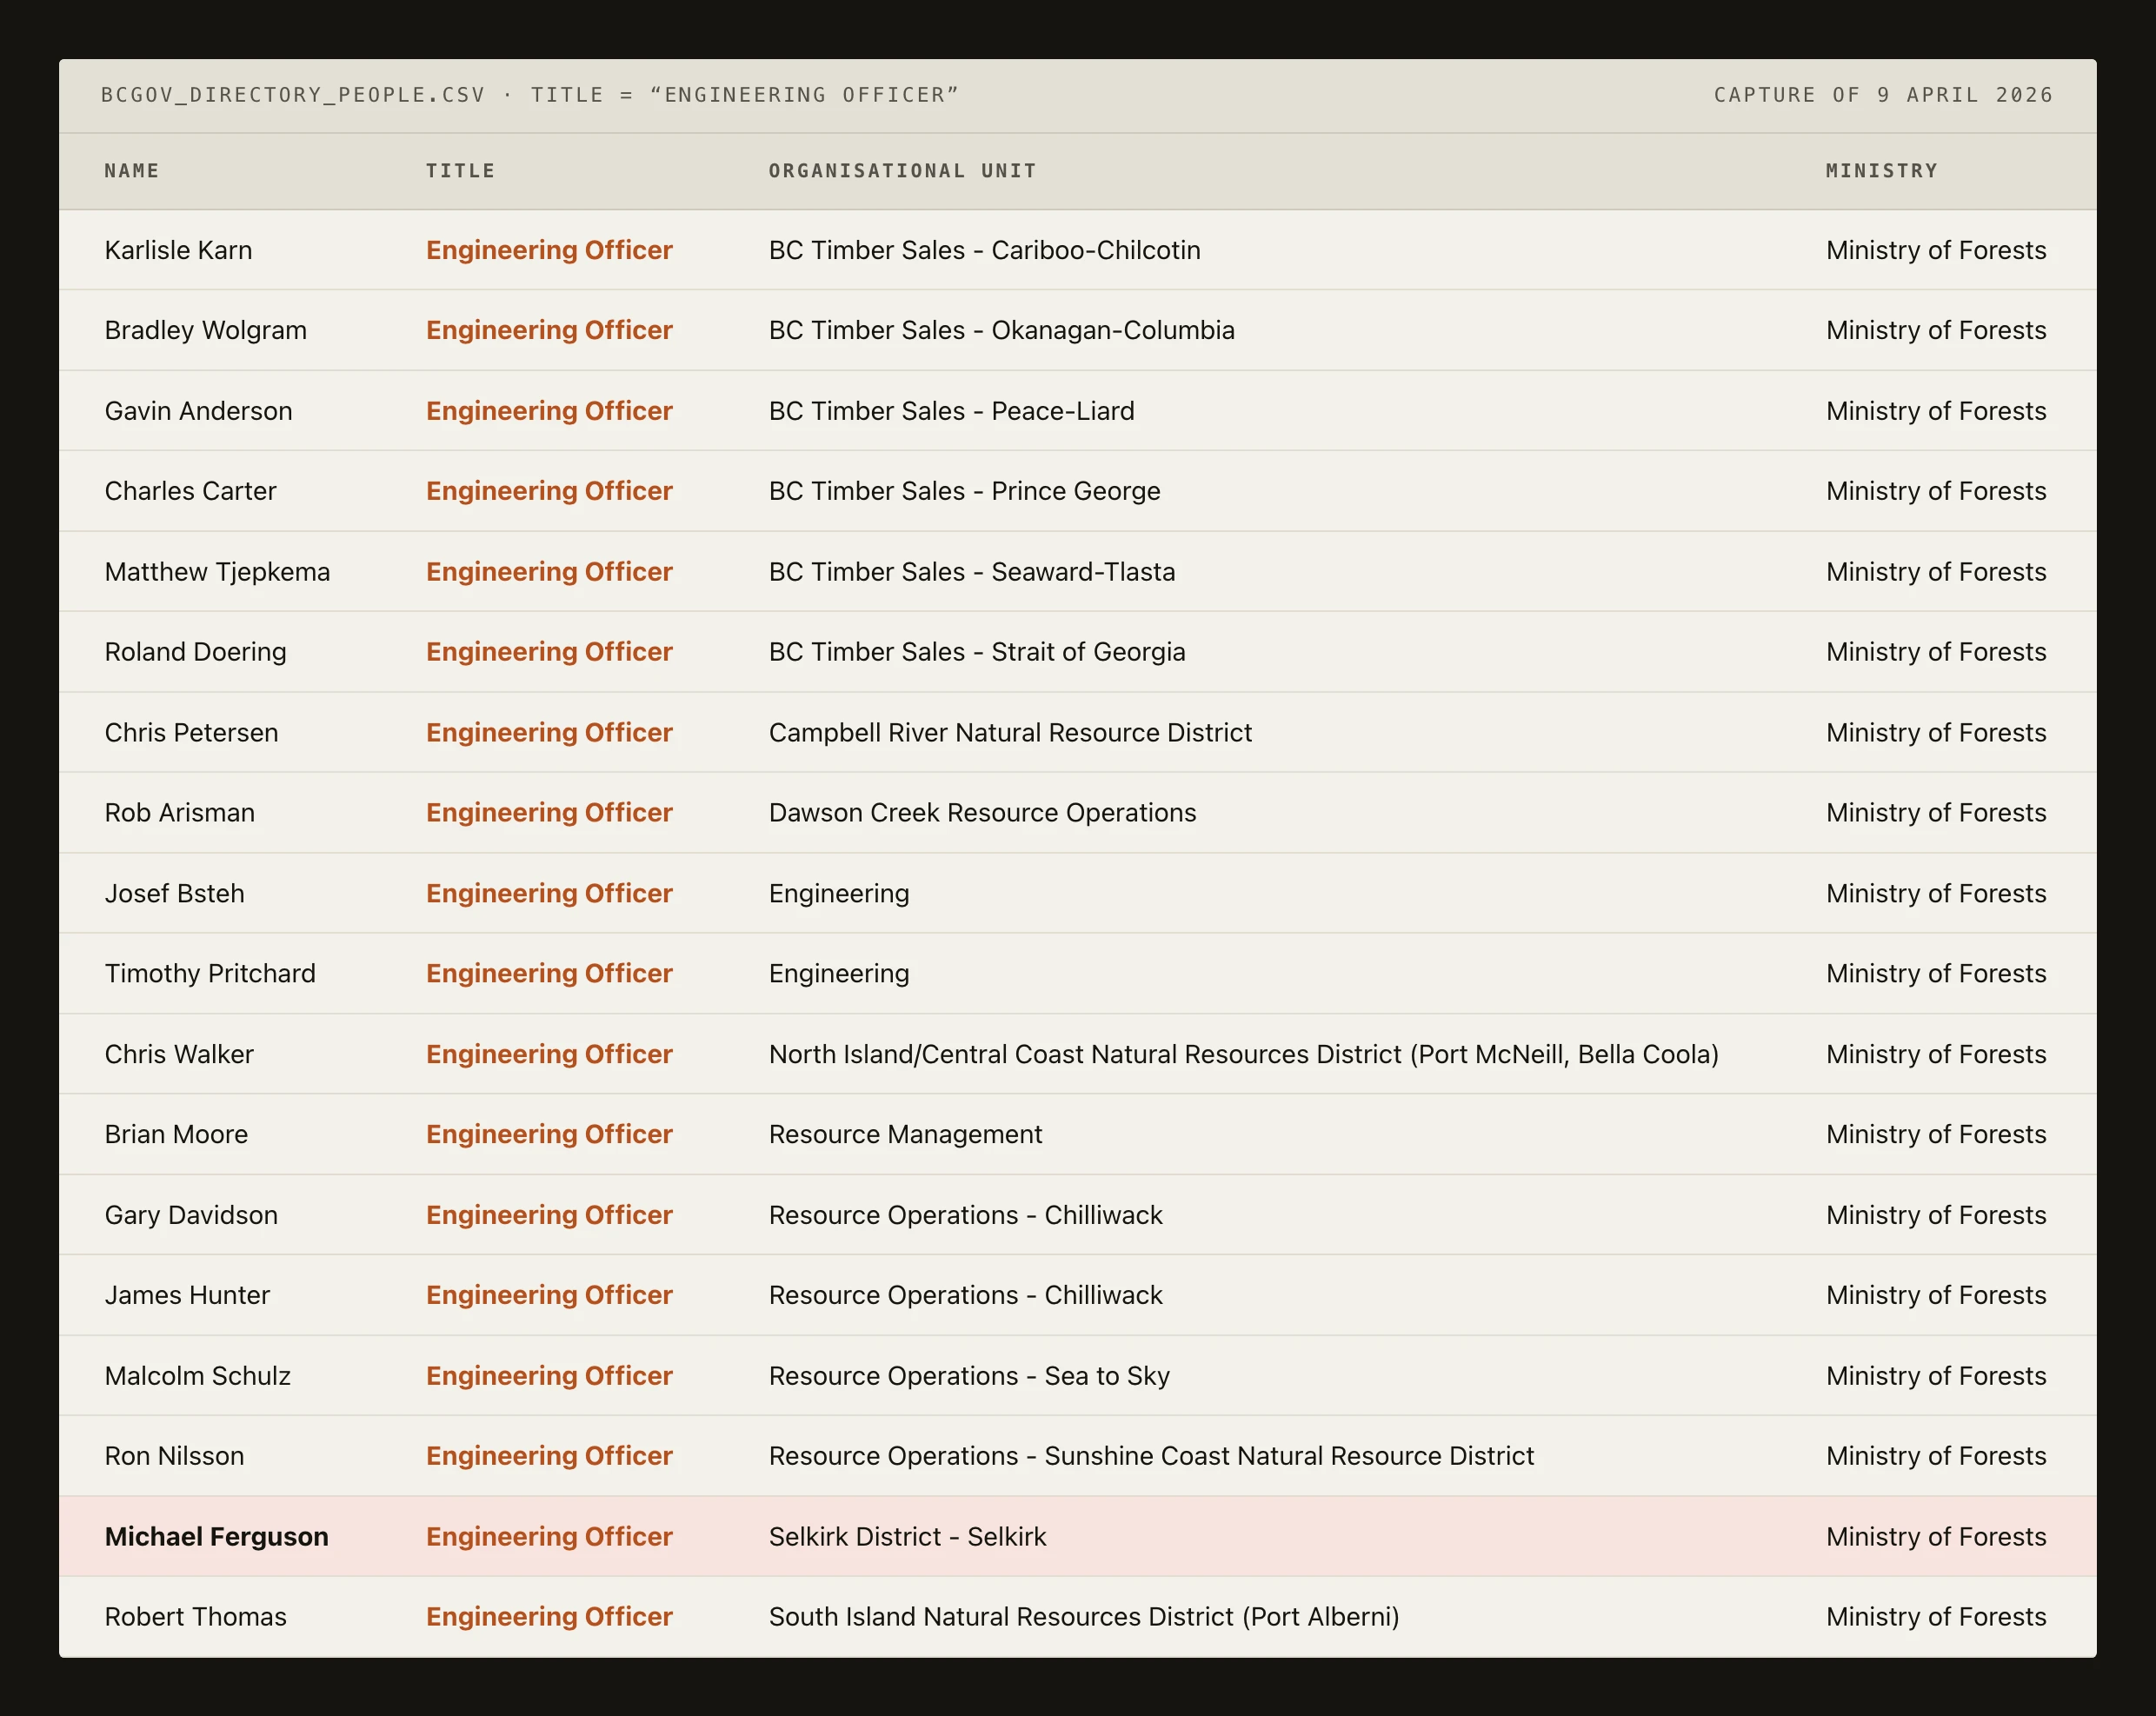Click Selkirk District - Selkirk cell
This screenshot has width=2156, height=1716.
click(907, 1538)
